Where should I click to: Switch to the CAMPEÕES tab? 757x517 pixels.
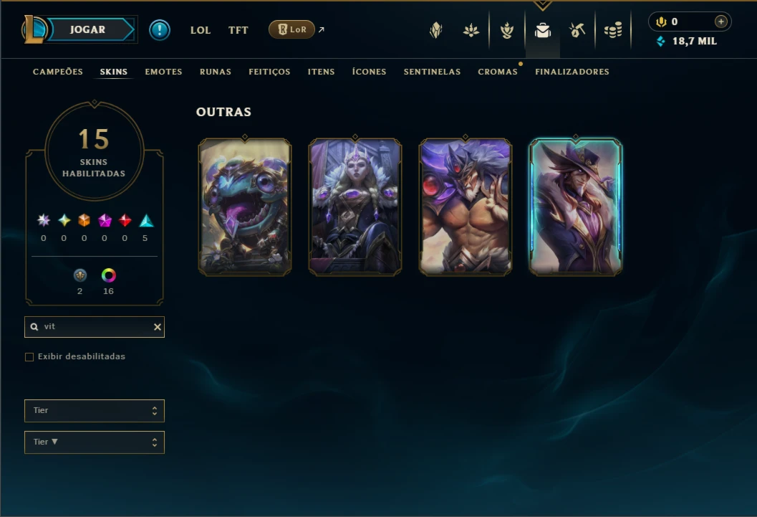58,72
